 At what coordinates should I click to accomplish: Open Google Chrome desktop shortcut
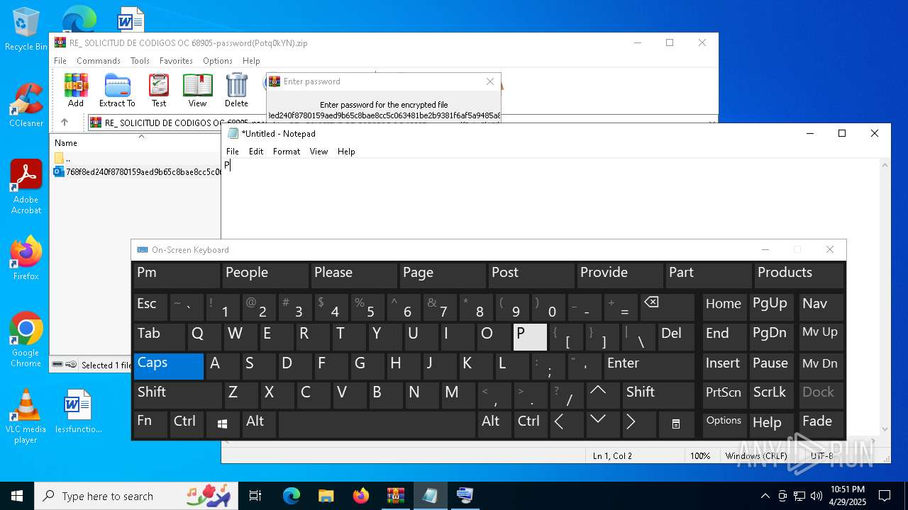coord(26,340)
